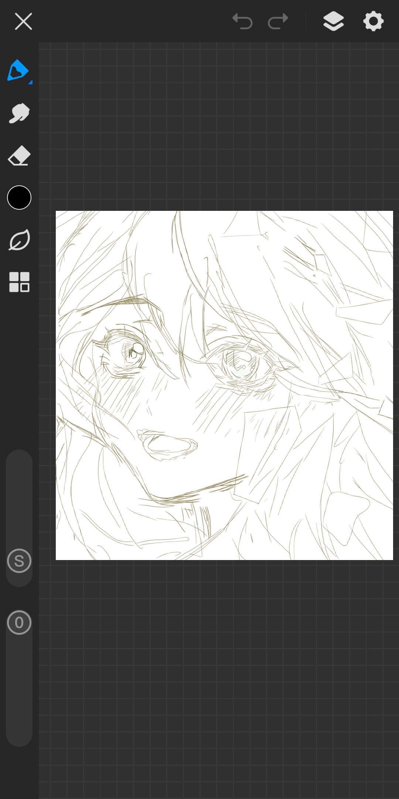The width and height of the screenshot is (399, 799).
Task: Redo the undone stroke
Action: pos(278,21)
